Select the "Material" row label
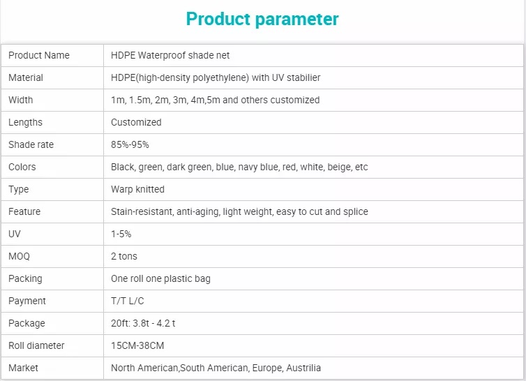This screenshot has width=526, height=381. 26,77
